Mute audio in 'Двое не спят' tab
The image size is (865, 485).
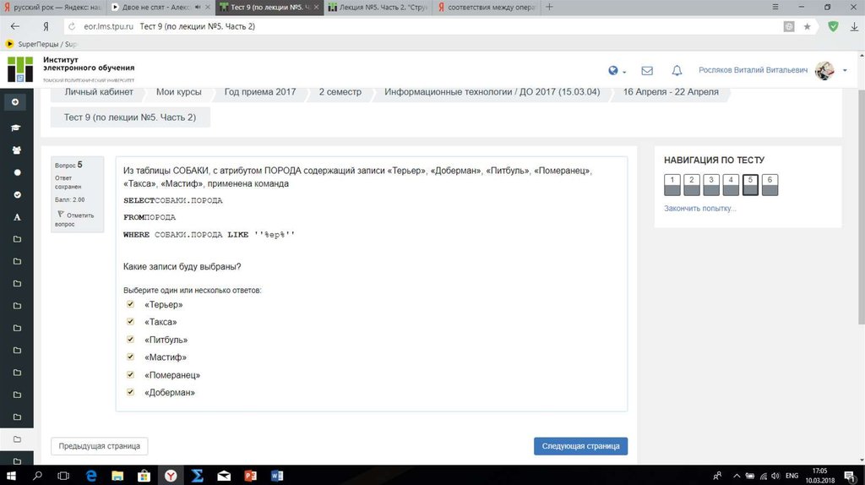198,7
